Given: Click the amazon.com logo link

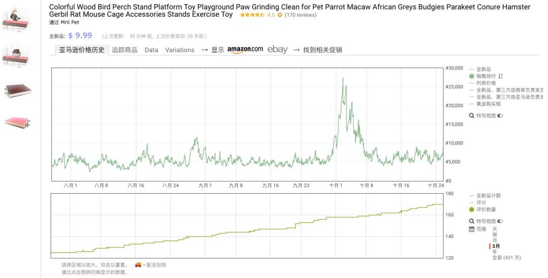Looking at the screenshot, I should (x=245, y=49).
